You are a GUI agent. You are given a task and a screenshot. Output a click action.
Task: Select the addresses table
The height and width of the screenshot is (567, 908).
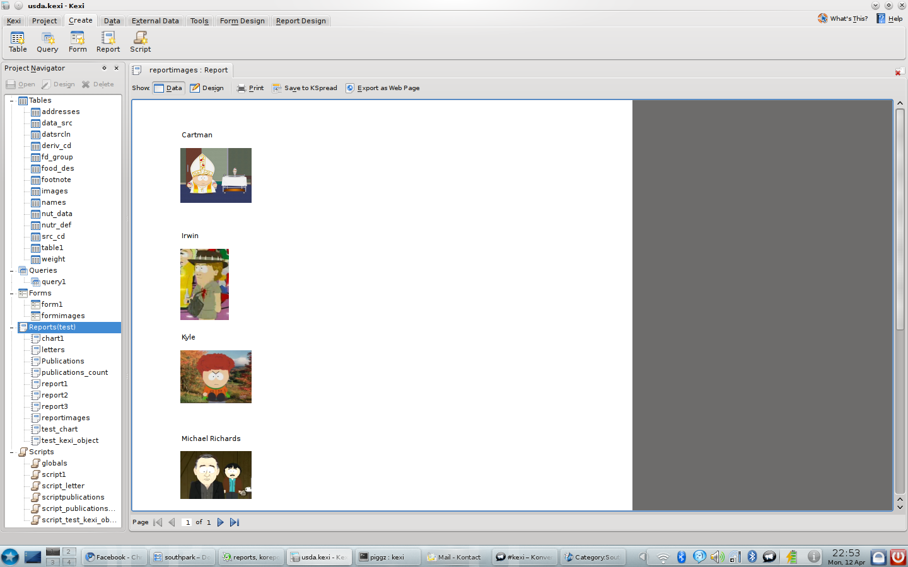pyautogui.click(x=61, y=112)
